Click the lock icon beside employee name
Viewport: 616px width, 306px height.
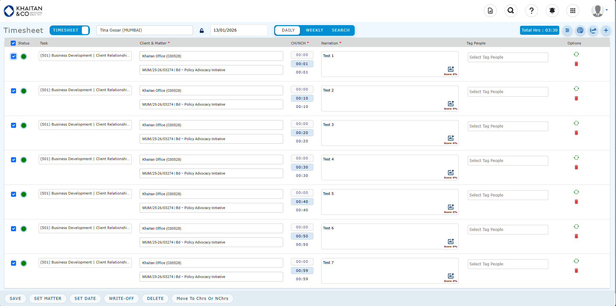(x=202, y=31)
